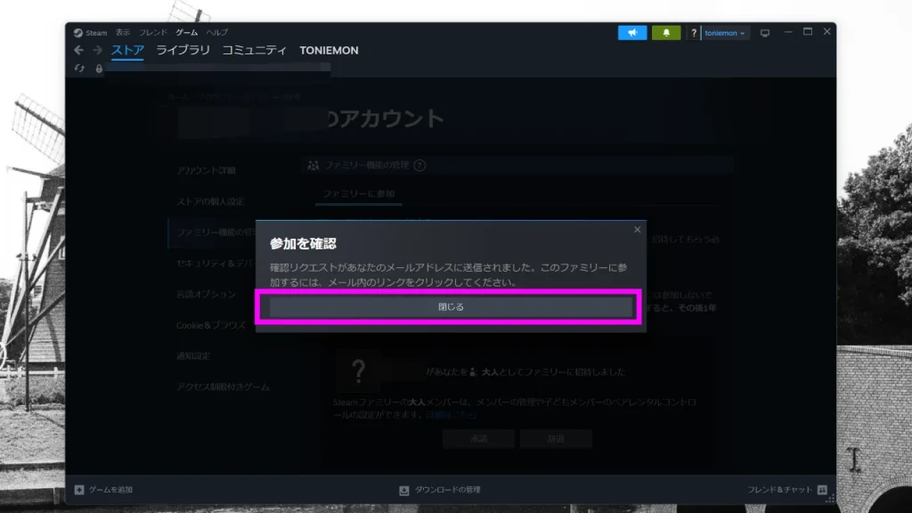Open the 表示 menu

(x=123, y=33)
